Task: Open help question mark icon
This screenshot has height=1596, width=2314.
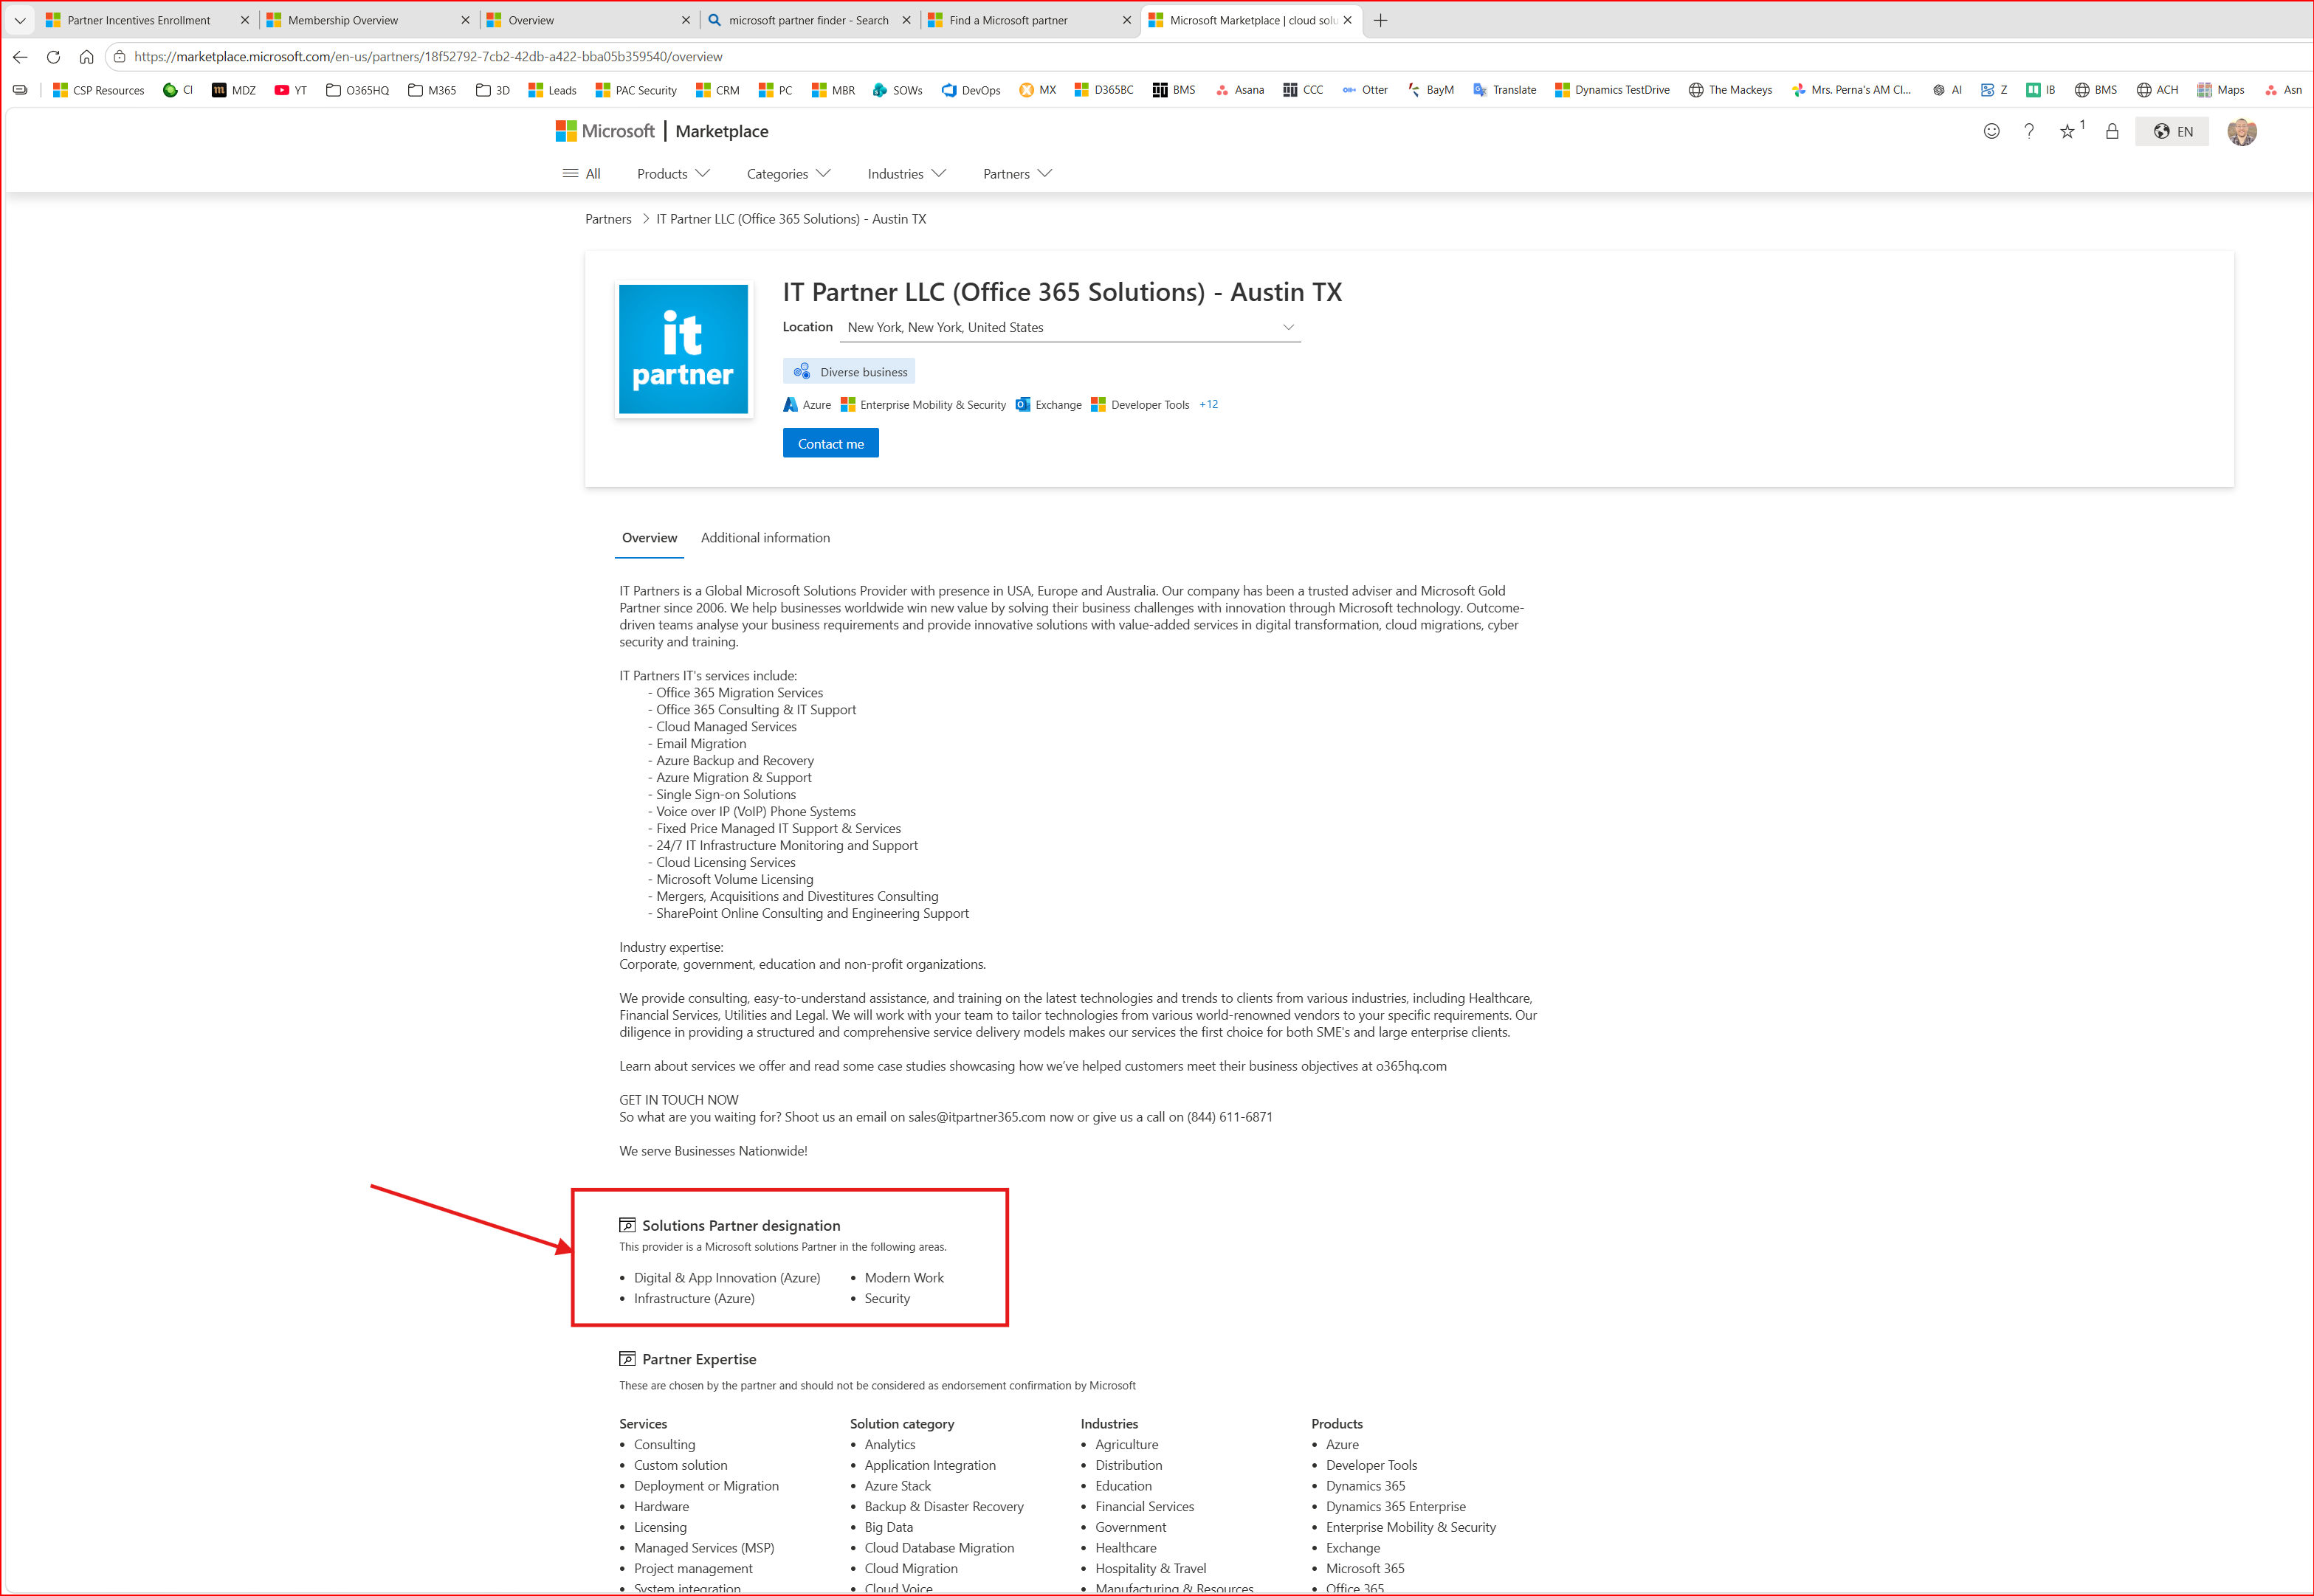Action: (x=2029, y=131)
